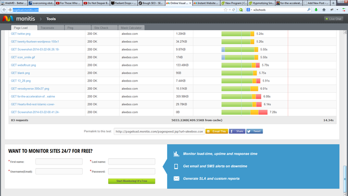Click Start Monitoring! It's Free button
Image resolution: width=348 pixels, height=196 pixels.
pos(132,181)
